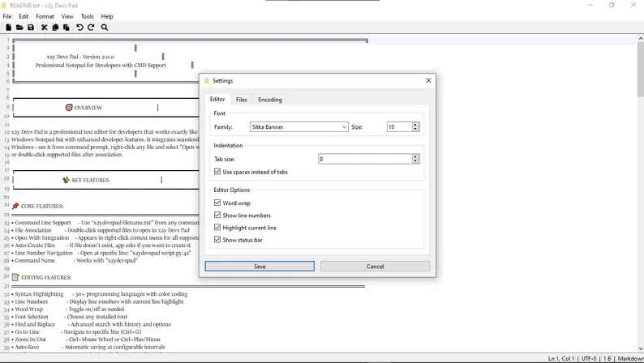This screenshot has height=363, width=644.
Task: Toggle Show line numbers option
Action: tap(217, 215)
